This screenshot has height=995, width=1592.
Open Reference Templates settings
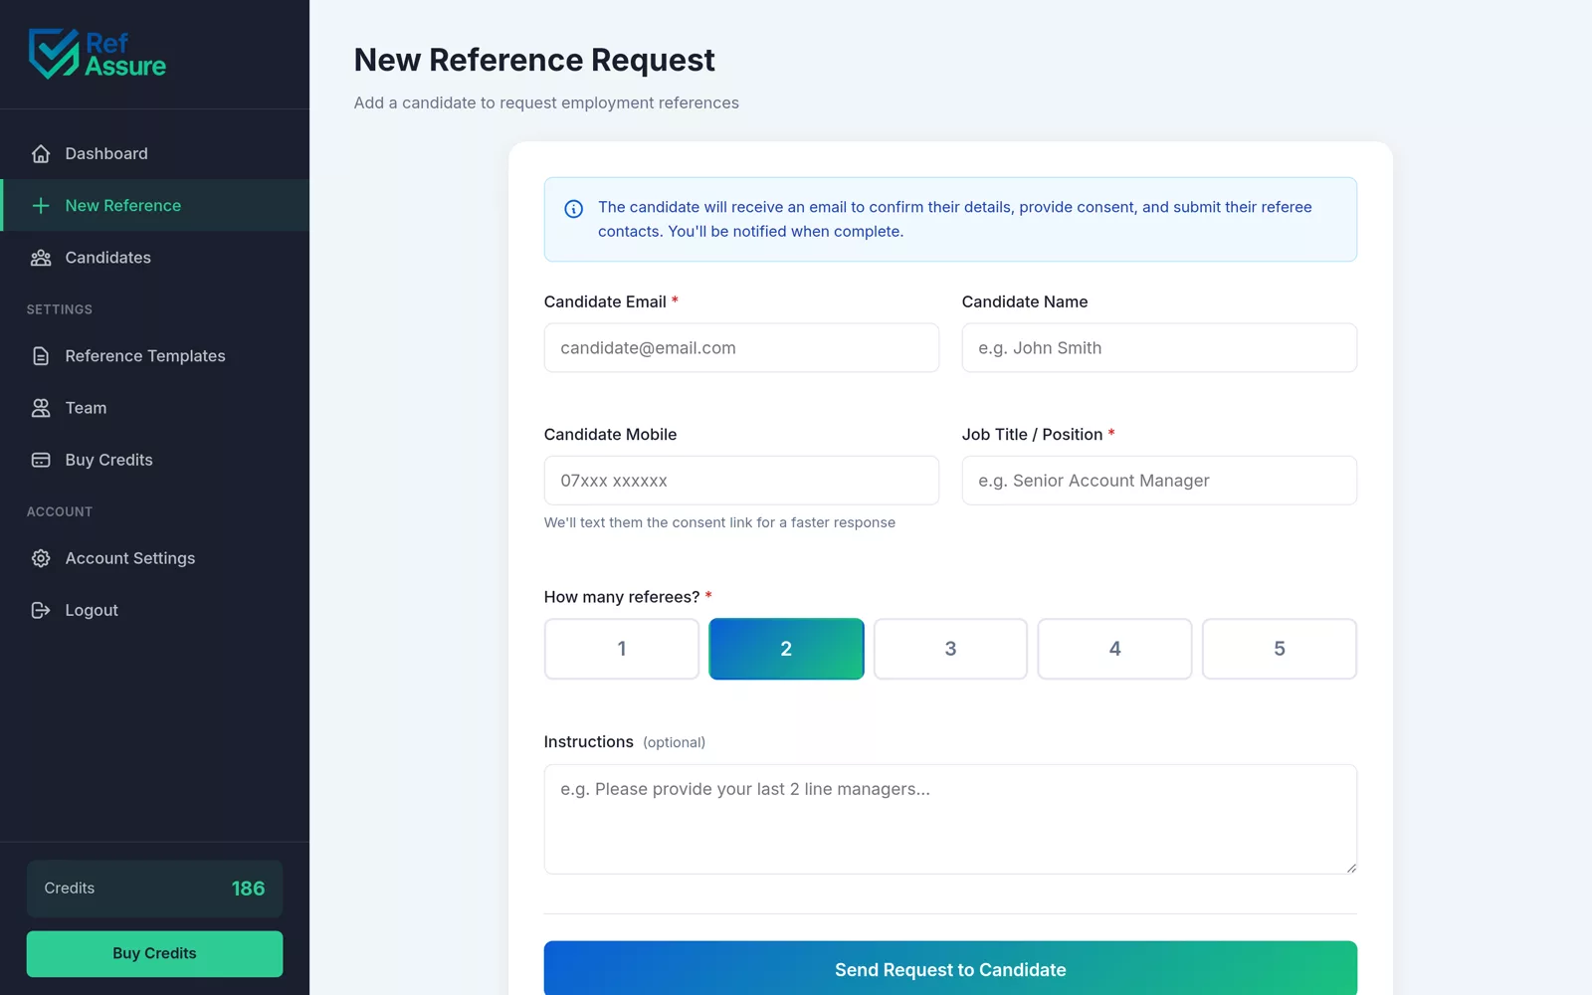click(x=155, y=356)
